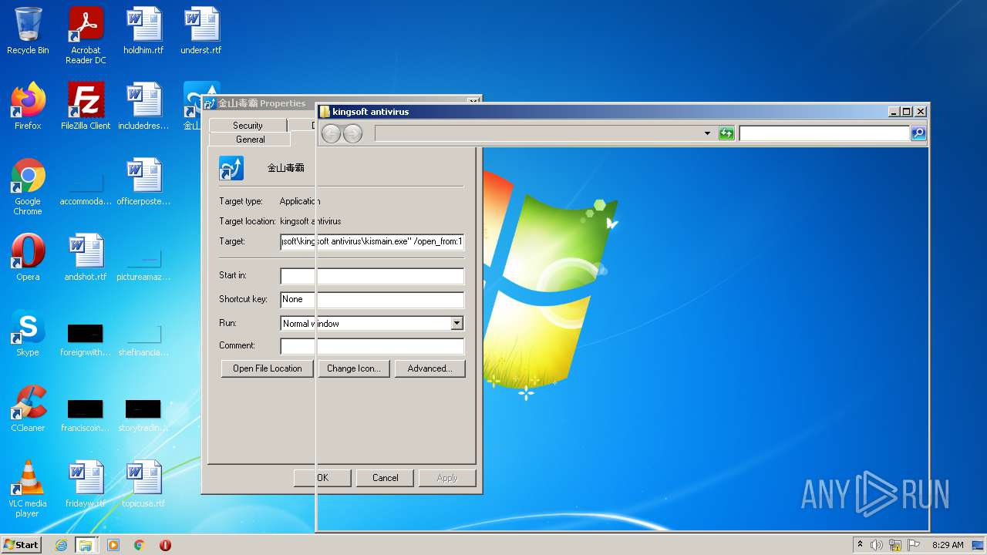Click into the Comment field

point(372,346)
